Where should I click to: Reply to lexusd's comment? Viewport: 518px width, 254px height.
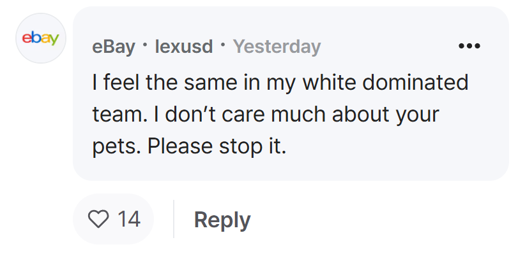[x=222, y=220]
